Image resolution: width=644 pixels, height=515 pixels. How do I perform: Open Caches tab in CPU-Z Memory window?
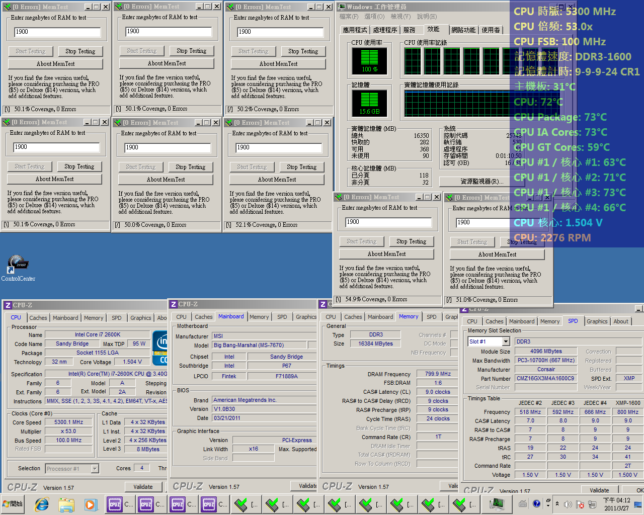click(x=353, y=317)
